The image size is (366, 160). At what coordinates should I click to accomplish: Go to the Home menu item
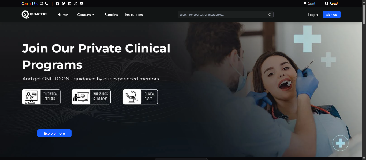(x=63, y=15)
